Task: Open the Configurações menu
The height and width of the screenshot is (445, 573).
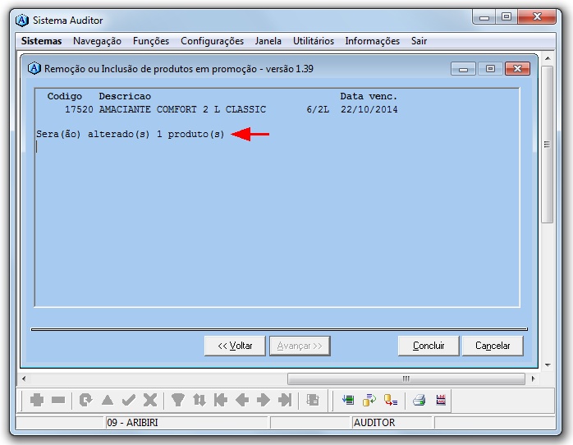Action: coord(212,41)
